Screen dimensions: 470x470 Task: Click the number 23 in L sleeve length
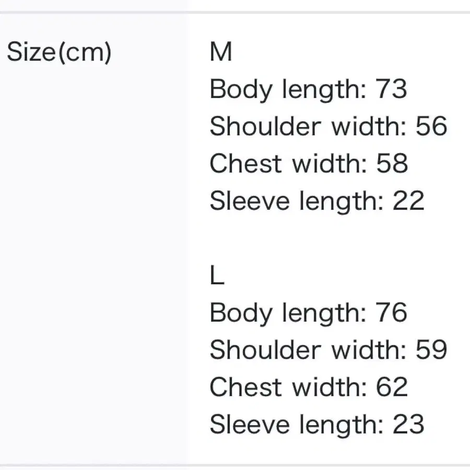click(408, 425)
